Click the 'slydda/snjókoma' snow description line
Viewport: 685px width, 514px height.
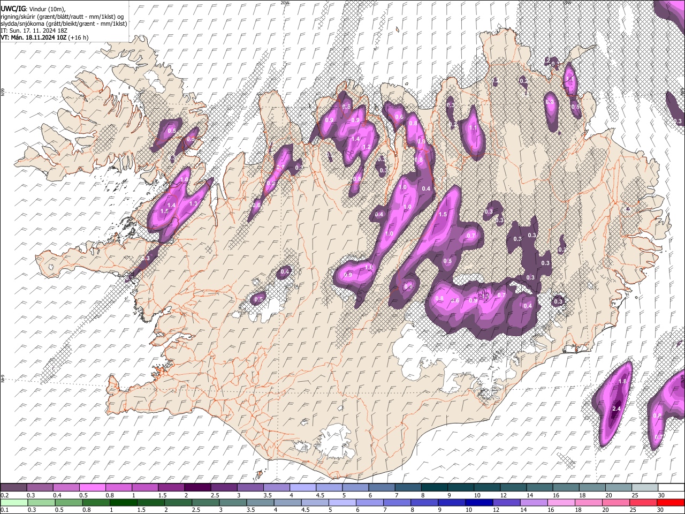pos(64,24)
